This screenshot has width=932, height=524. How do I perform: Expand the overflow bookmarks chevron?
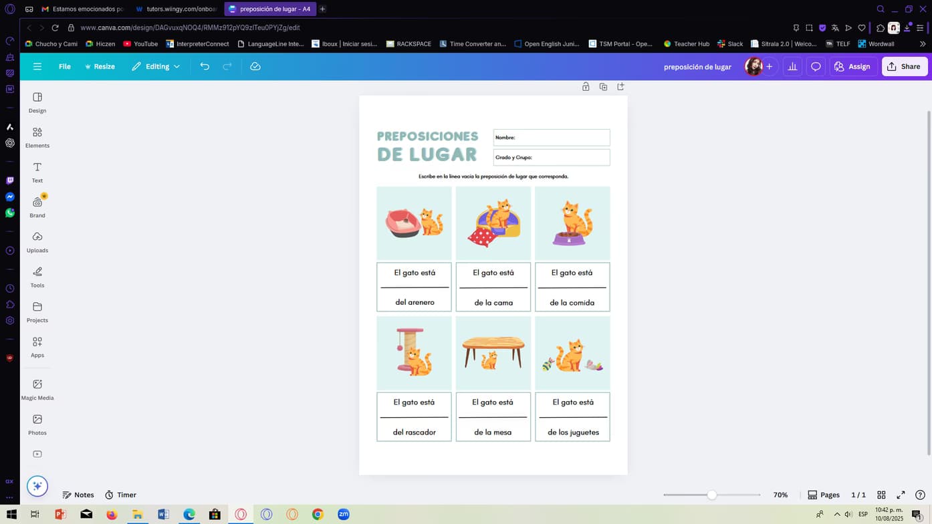pos(923,43)
